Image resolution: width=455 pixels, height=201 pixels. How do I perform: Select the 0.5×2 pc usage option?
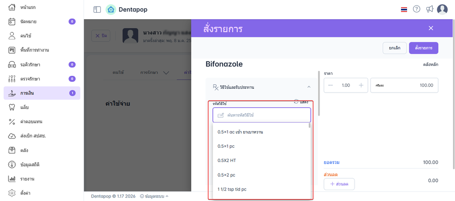[226, 175]
